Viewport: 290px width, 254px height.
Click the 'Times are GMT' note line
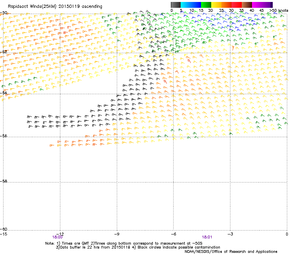click(x=124, y=243)
